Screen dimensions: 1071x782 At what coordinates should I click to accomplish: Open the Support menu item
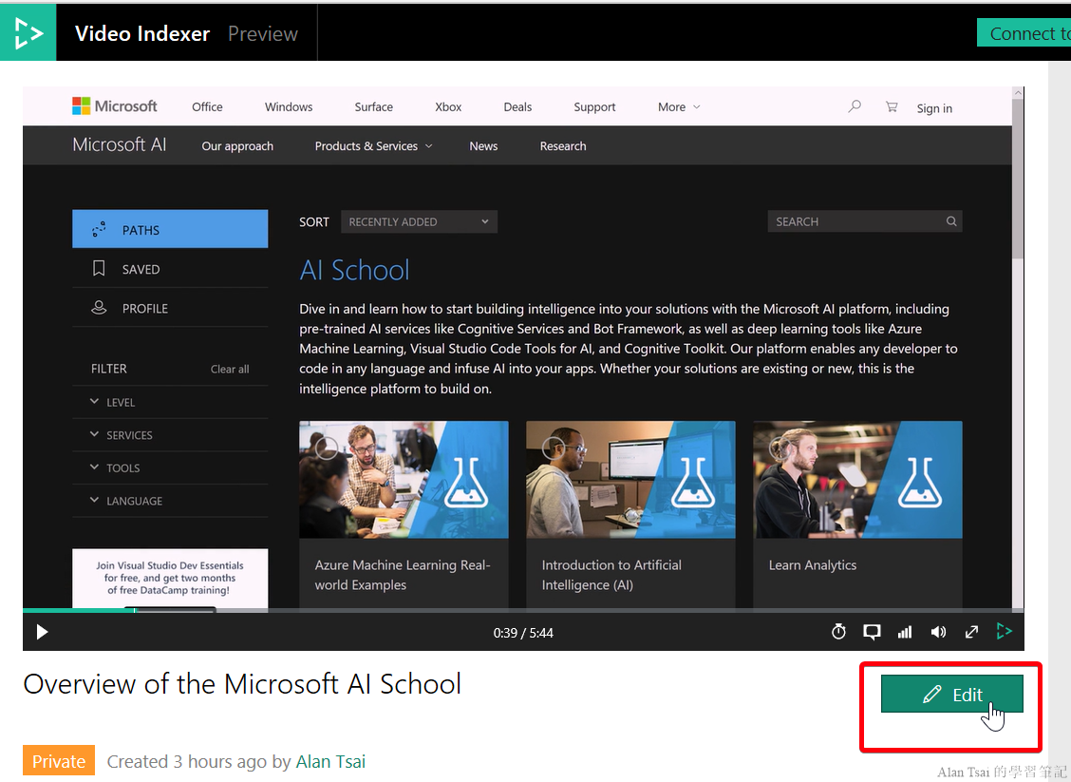pos(594,106)
